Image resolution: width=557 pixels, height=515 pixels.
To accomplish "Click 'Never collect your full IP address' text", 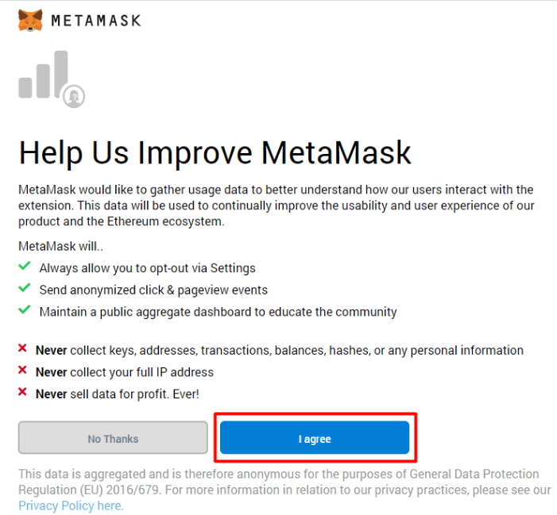I will [125, 372].
